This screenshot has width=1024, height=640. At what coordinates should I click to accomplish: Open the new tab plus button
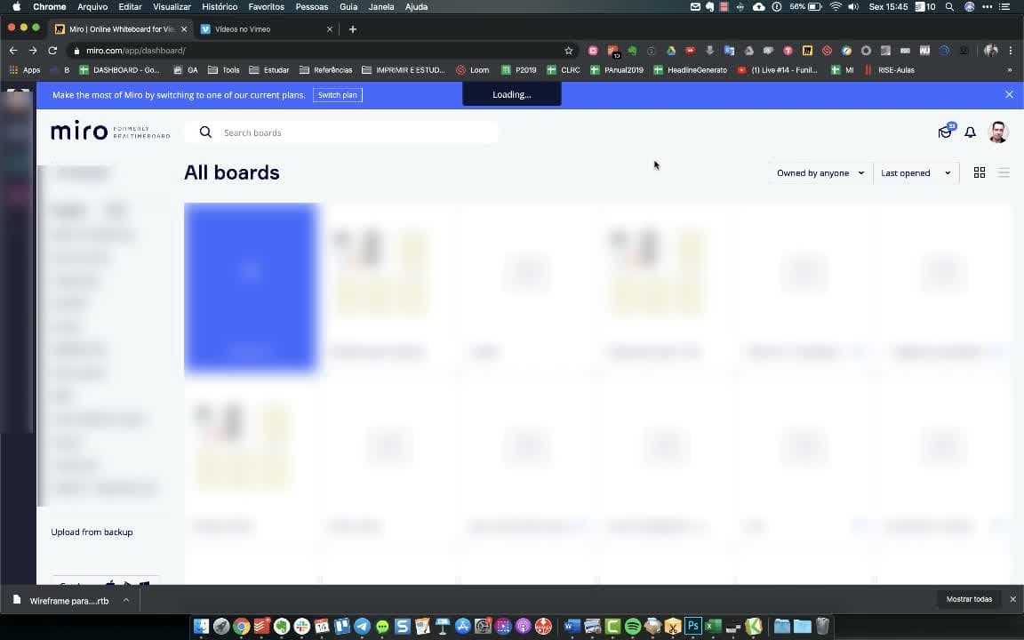click(353, 28)
